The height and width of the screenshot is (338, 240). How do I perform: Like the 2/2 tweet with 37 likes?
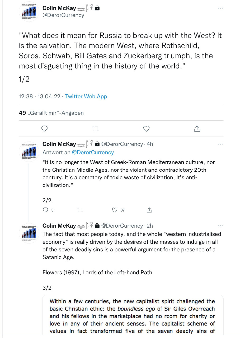point(115,210)
